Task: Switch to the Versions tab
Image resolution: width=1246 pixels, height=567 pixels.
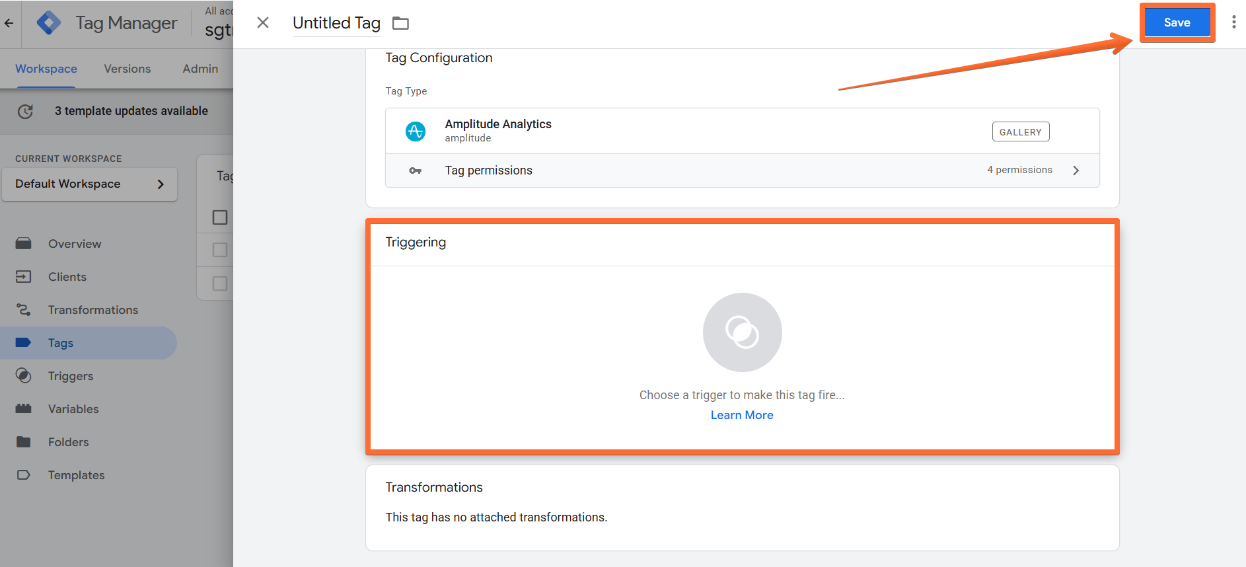Action: point(128,69)
